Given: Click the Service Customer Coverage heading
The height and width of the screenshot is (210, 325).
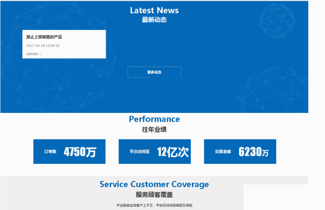Looking at the screenshot, I should coord(154,184).
